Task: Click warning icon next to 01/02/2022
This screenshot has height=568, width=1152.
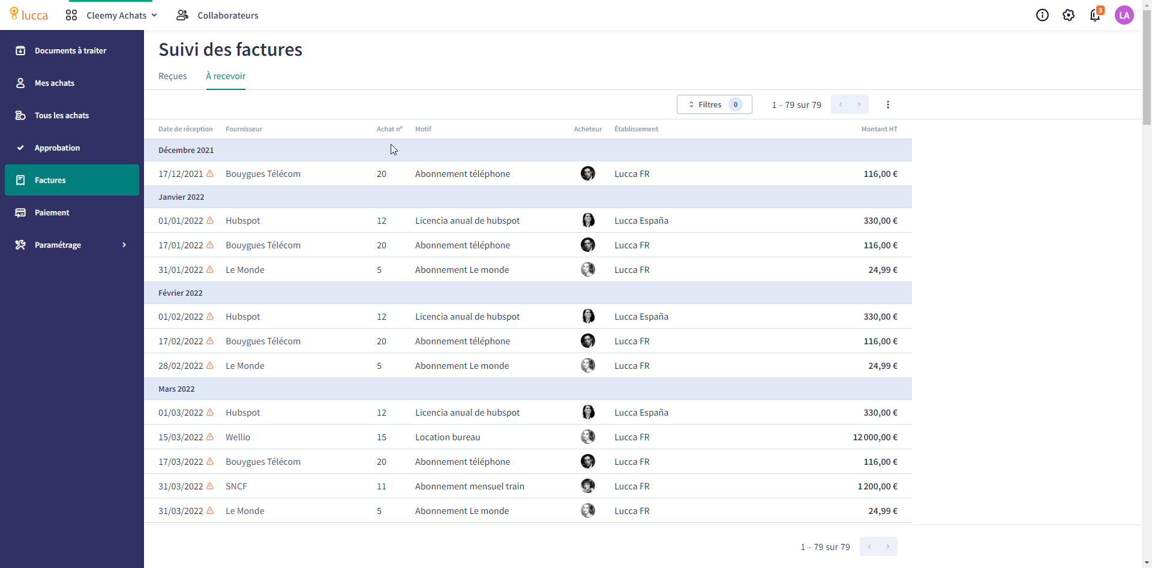Action: point(210,316)
